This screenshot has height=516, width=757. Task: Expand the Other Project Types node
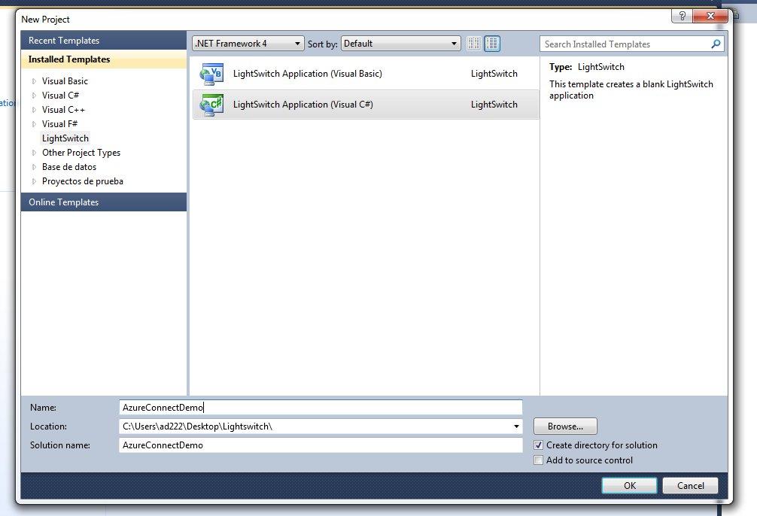34,153
